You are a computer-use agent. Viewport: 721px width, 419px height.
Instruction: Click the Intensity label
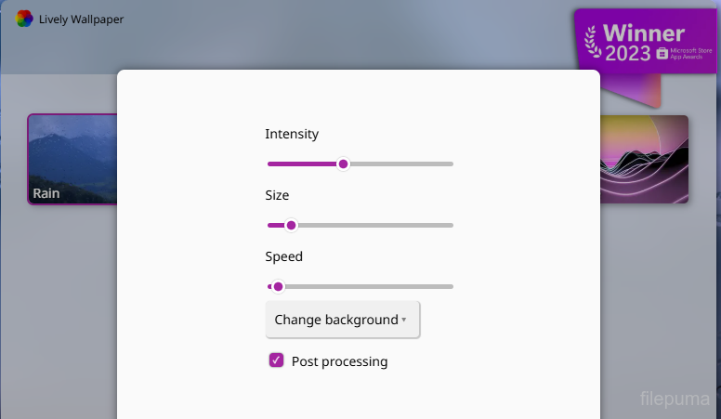[x=292, y=134]
